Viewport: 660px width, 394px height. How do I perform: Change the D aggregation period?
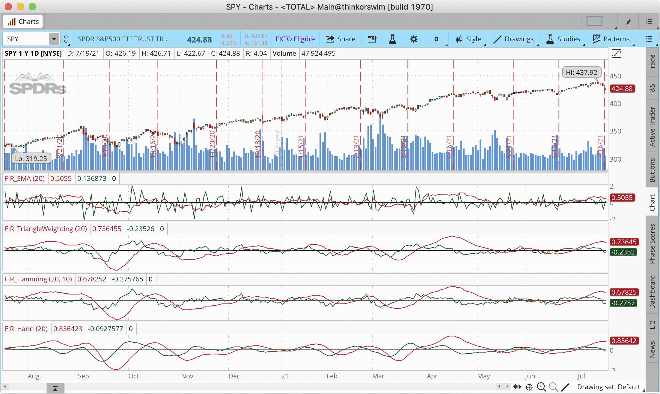click(436, 39)
